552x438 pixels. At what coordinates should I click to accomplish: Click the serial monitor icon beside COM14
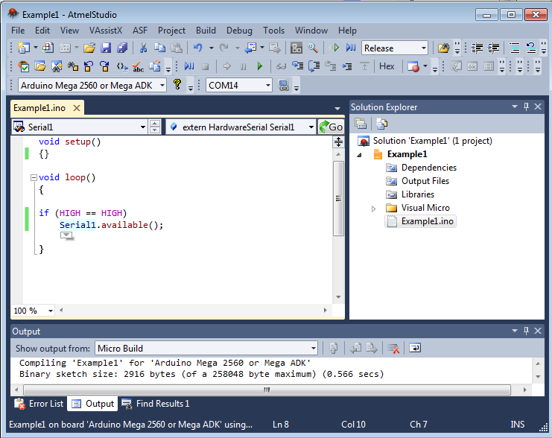[284, 86]
